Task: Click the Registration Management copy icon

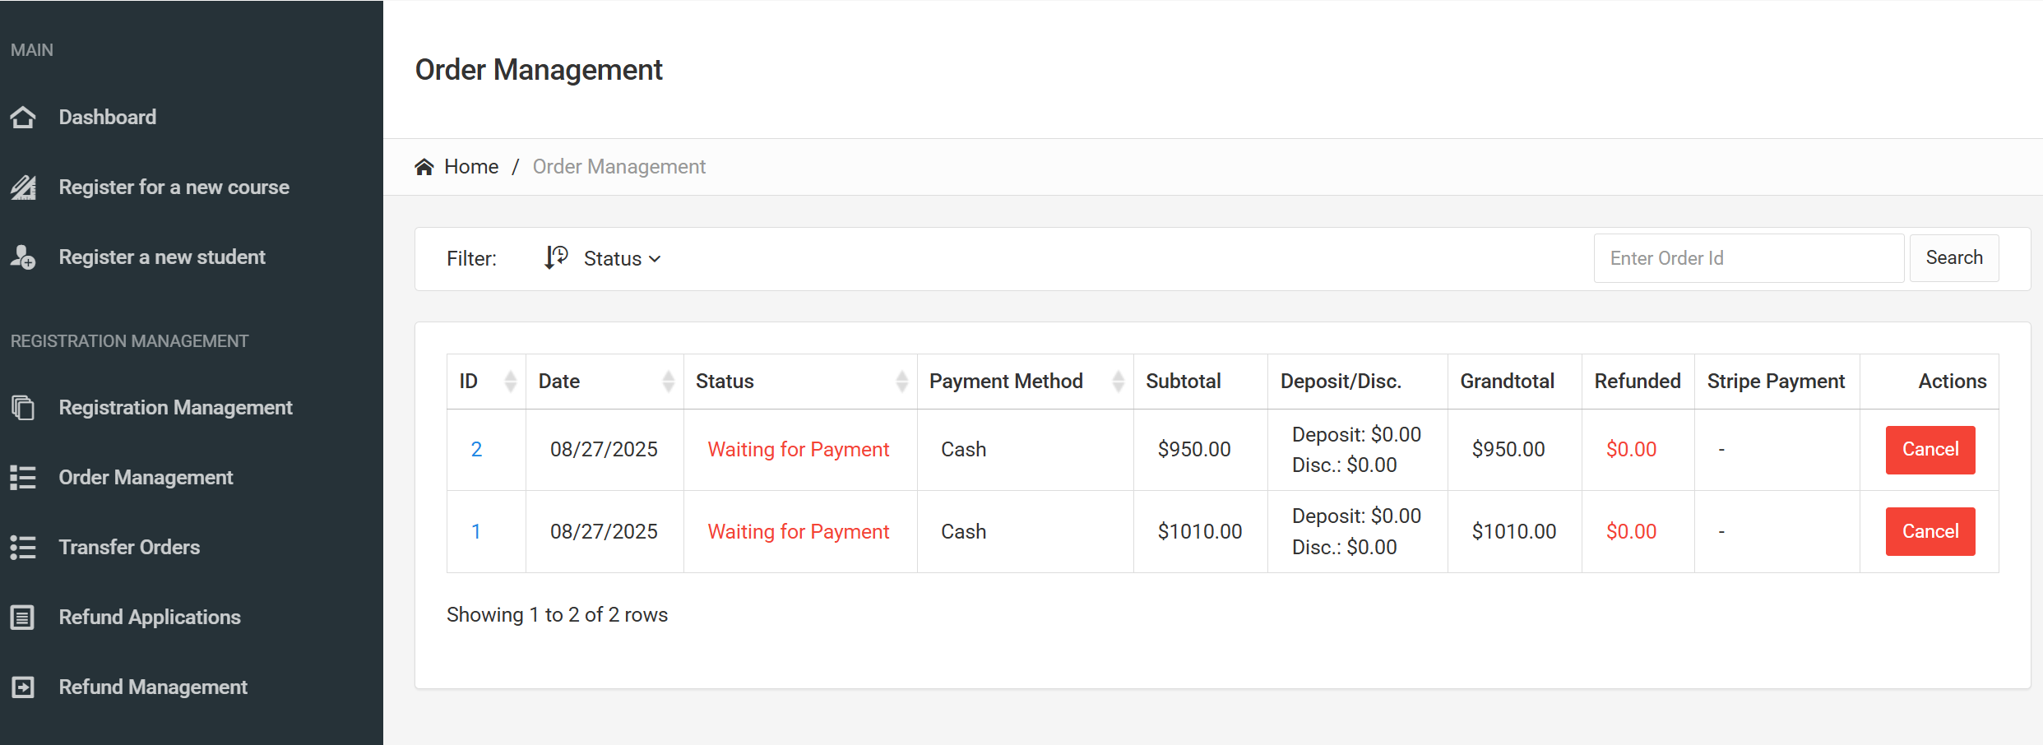Action: [x=23, y=408]
